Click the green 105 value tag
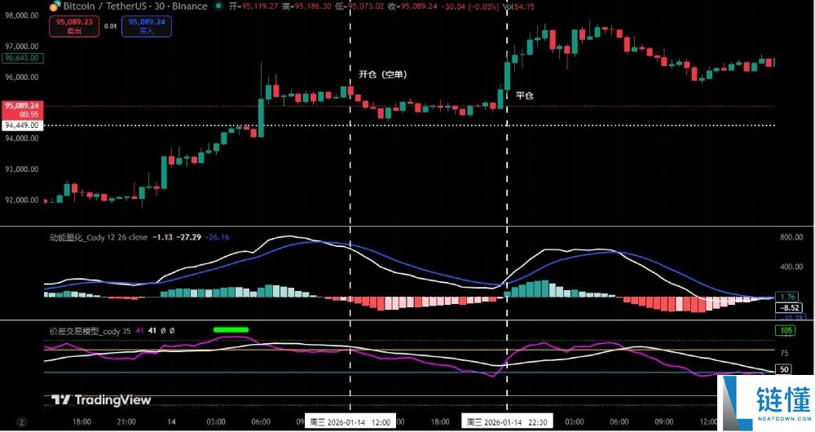The height and width of the screenshot is (432, 815). coord(786,331)
